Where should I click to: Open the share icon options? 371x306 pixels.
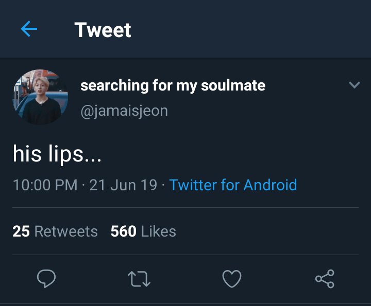tap(325, 279)
